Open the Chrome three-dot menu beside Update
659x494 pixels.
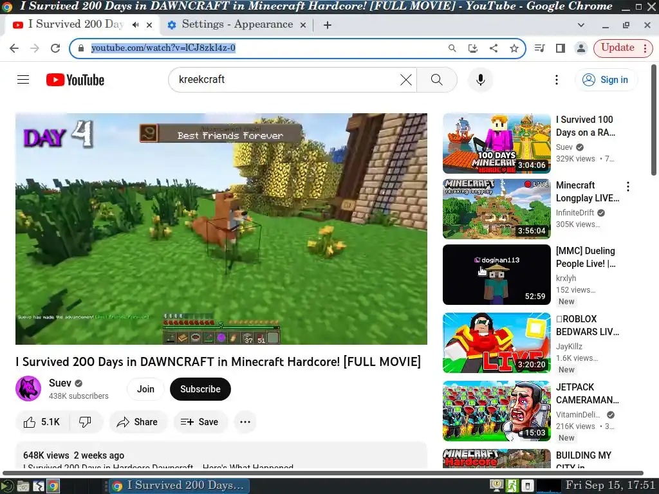click(645, 48)
